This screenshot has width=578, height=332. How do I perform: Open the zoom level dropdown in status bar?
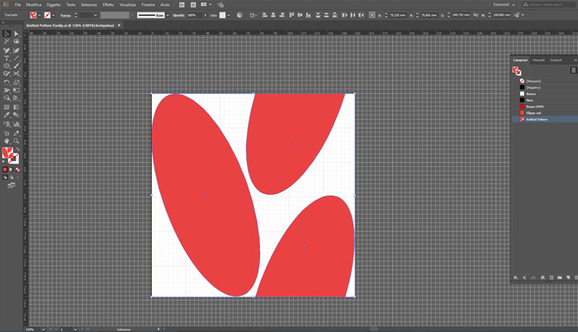(x=43, y=329)
